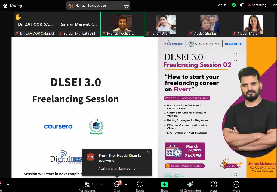Open the 'Asalam u alaikum everyone' chat message
Image resolution: width=277 pixels, height=192 pixels.
click(120, 168)
